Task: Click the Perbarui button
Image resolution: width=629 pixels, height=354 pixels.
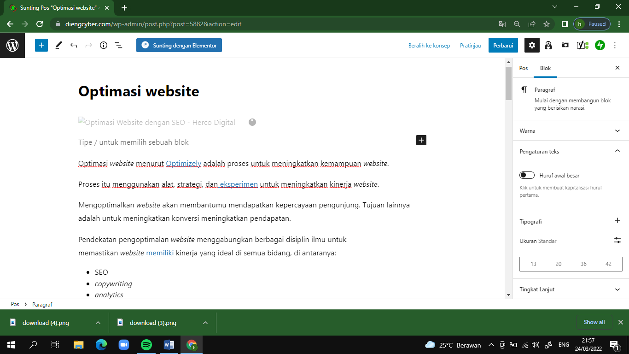Action: click(503, 45)
